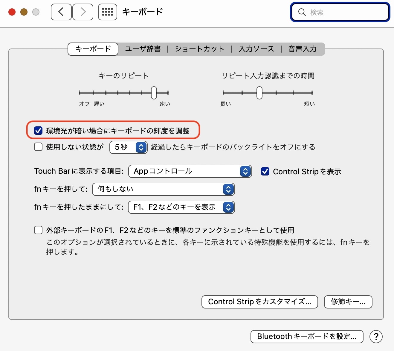The width and height of the screenshot is (394, 351).
Task: Expand the 何もしない fn key dropdown
Action: click(x=163, y=189)
